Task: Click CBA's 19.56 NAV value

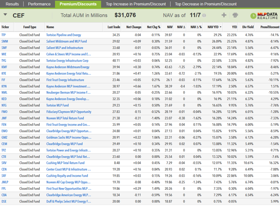Action: [x=168, y=195]
